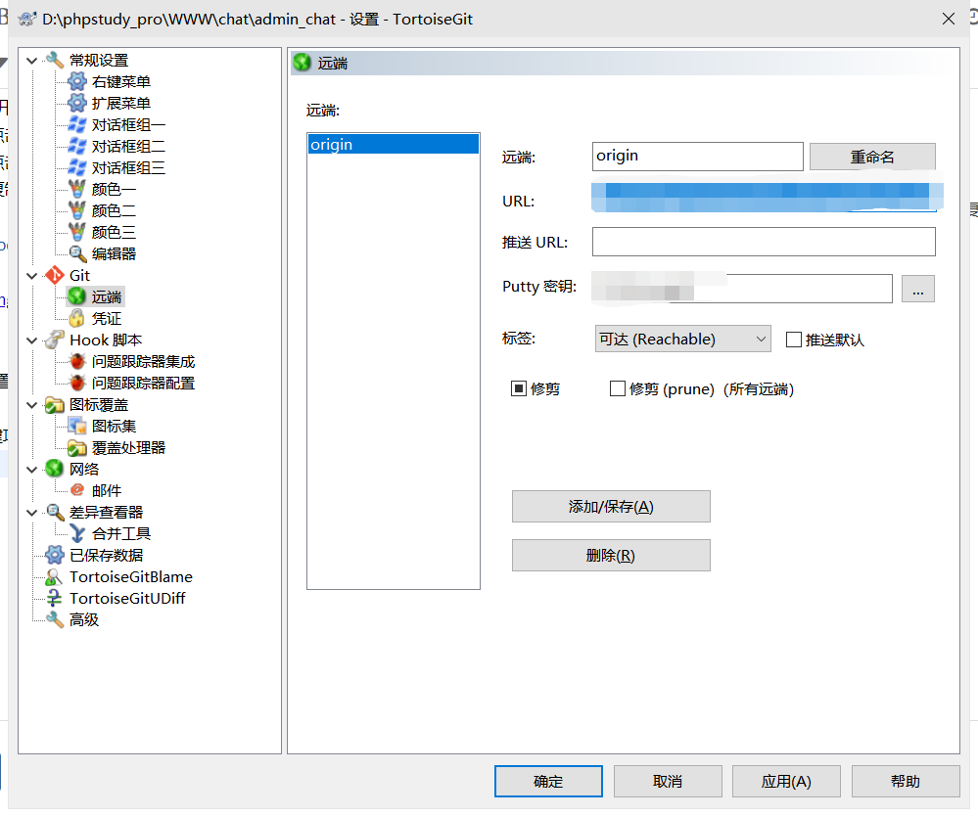978x817 pixels.
Task: Click the magnifier icon beside 差异查看器
Action: (55, 513)
